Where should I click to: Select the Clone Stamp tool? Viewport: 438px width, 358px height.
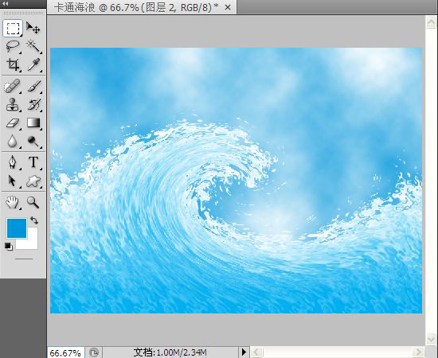tap(12, 105)
